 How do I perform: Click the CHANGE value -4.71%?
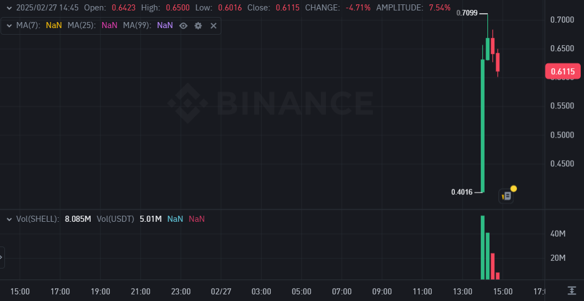coord(358,8)
